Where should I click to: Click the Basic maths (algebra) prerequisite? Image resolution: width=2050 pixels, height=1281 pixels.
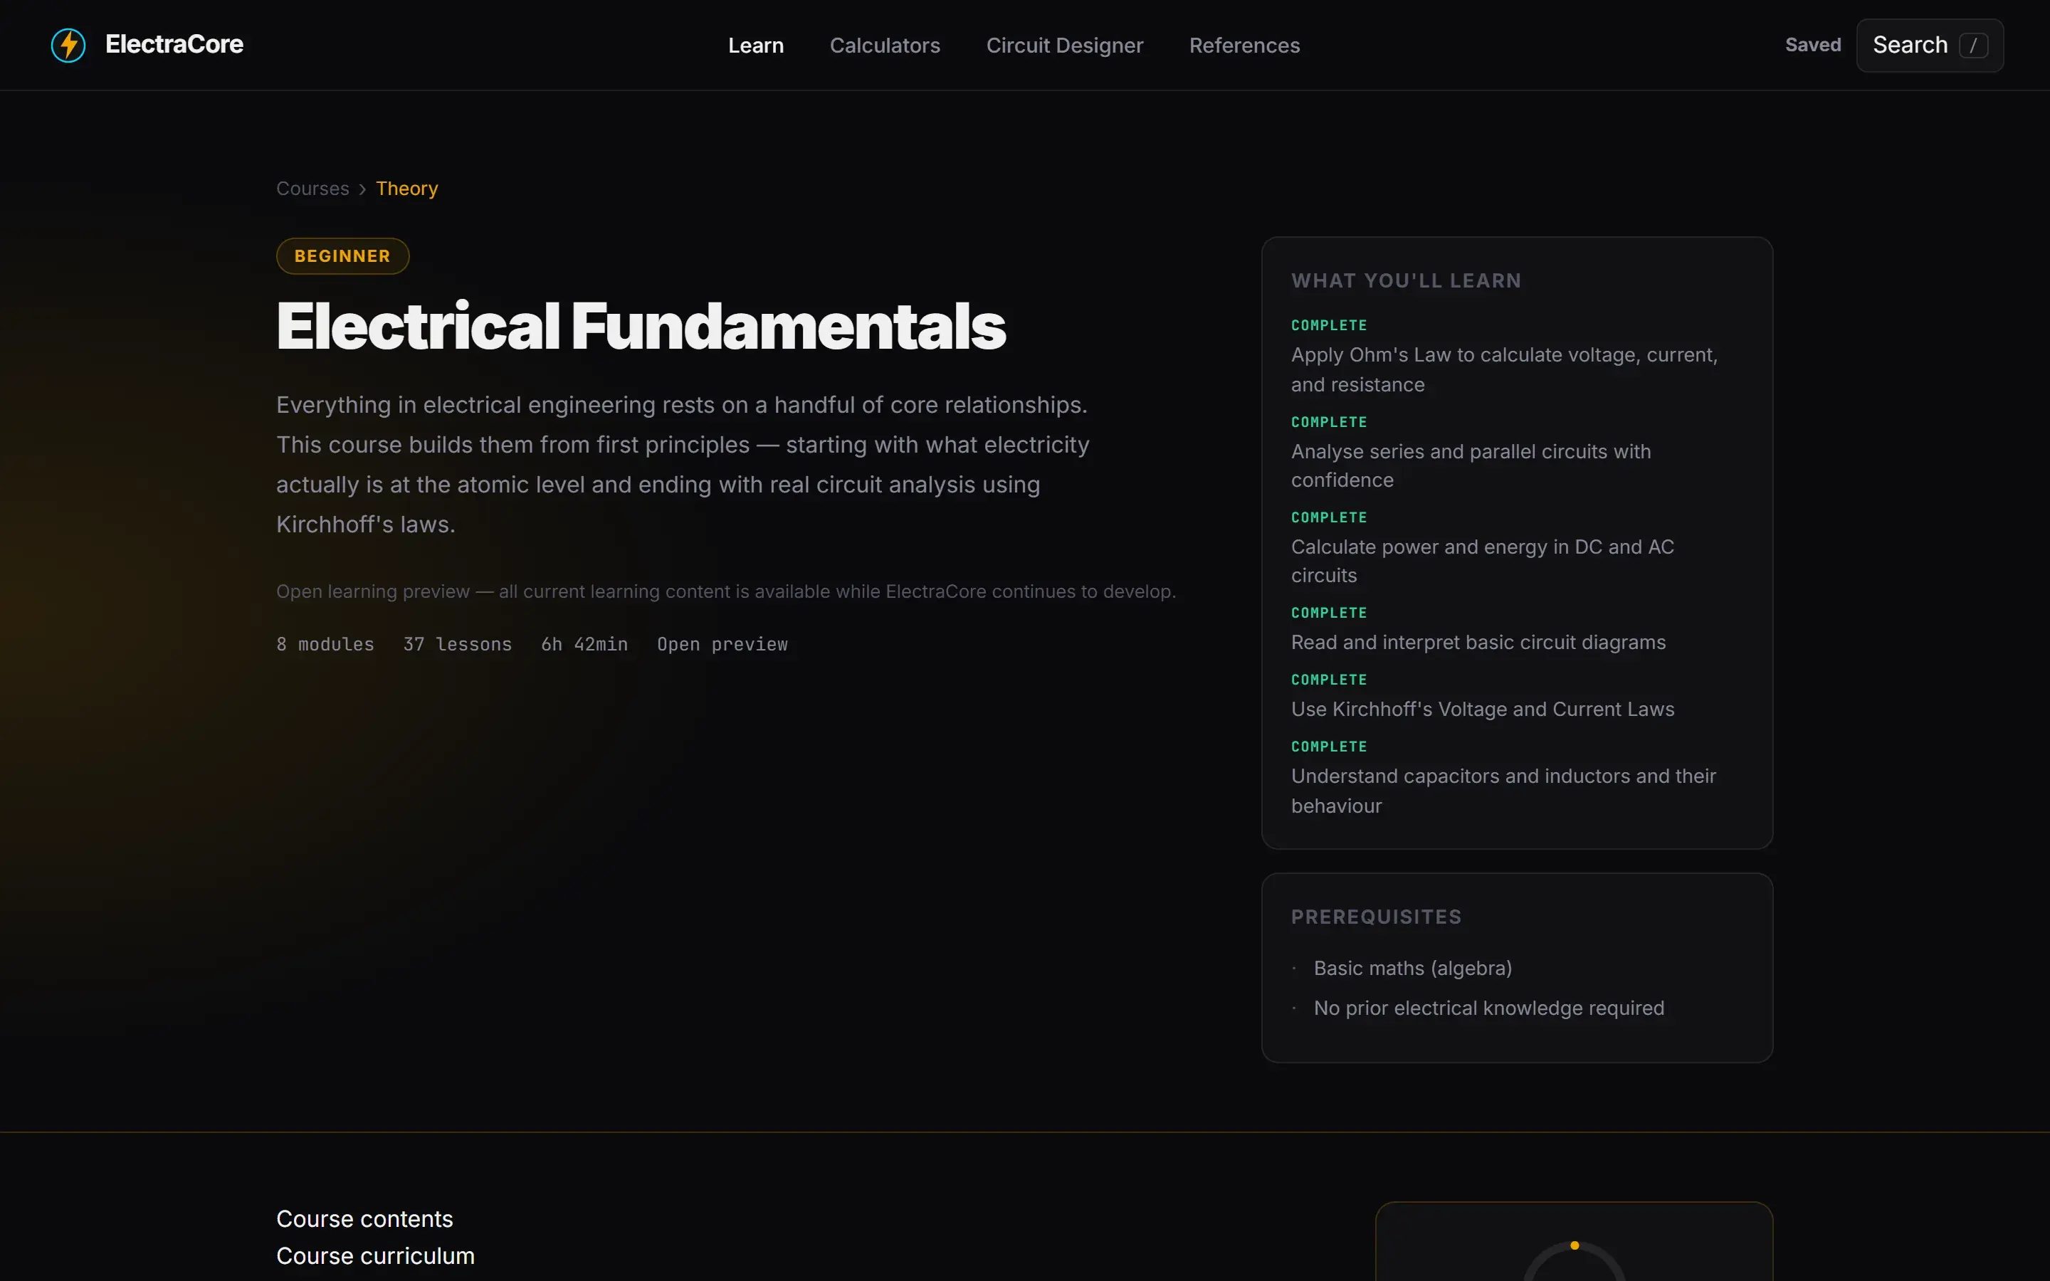click(x=1412, y=969)
